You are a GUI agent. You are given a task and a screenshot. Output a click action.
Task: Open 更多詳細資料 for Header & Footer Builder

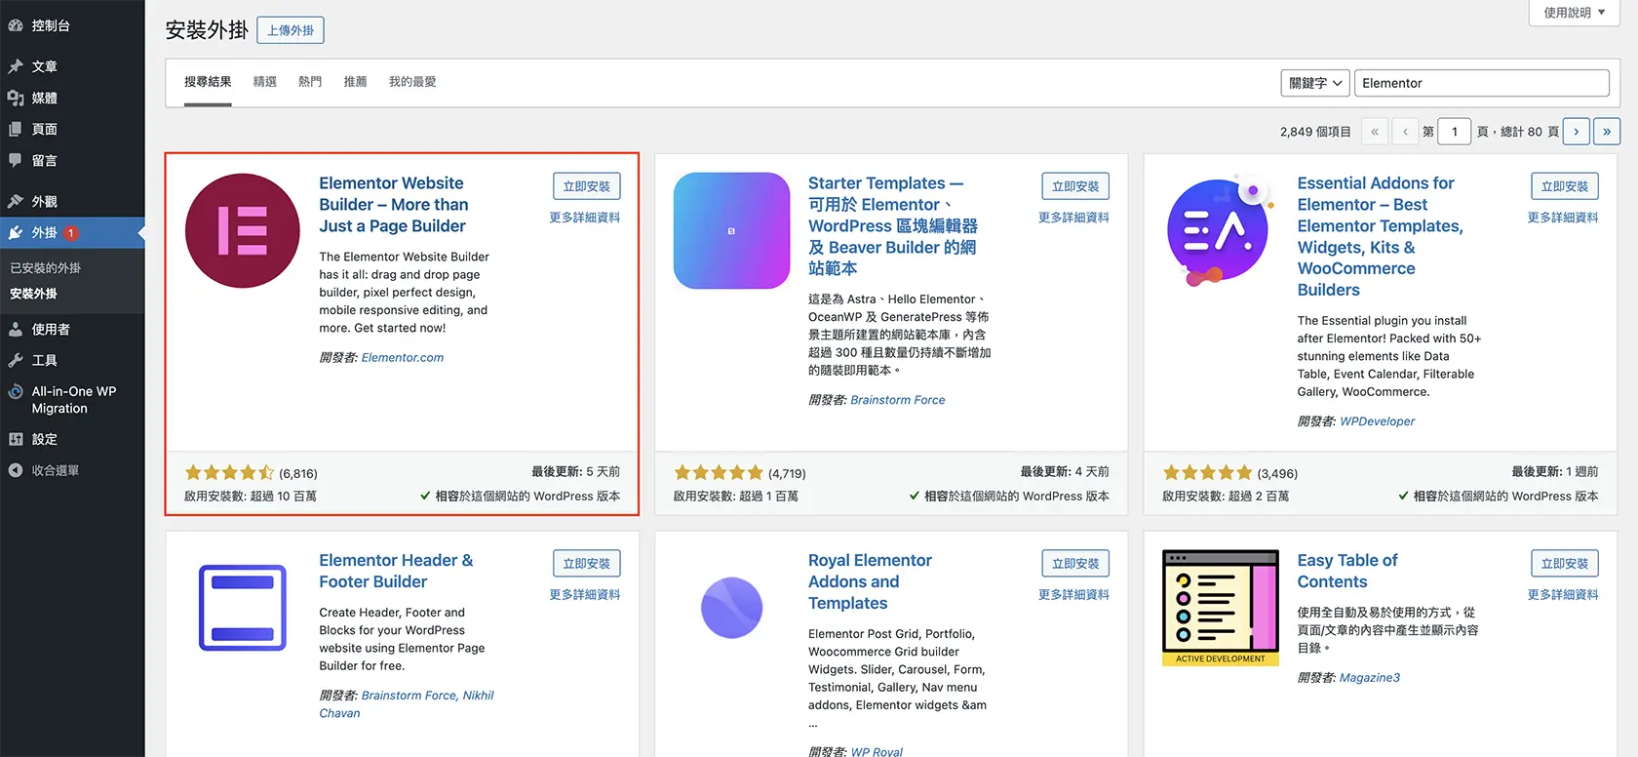(585, 595)
